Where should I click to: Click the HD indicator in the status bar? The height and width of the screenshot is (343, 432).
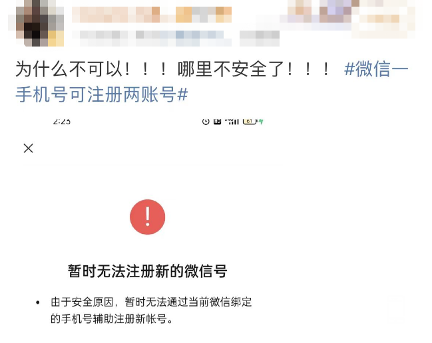tap(218, 121)
